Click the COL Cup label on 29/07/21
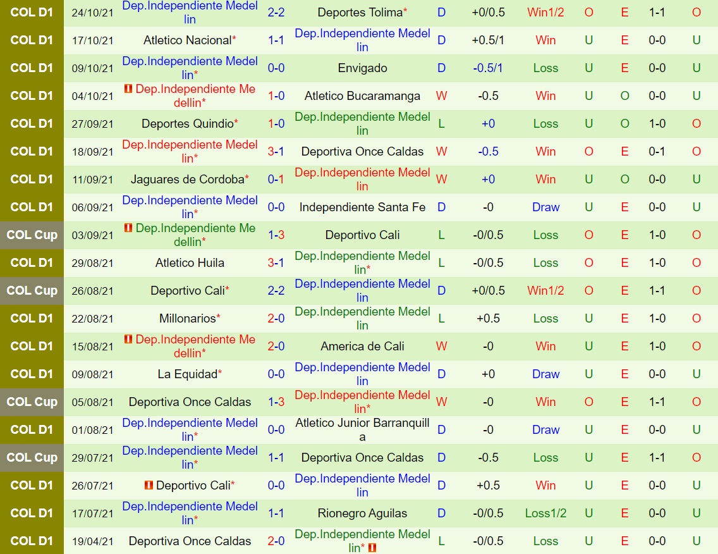 (x=32, y=458)
